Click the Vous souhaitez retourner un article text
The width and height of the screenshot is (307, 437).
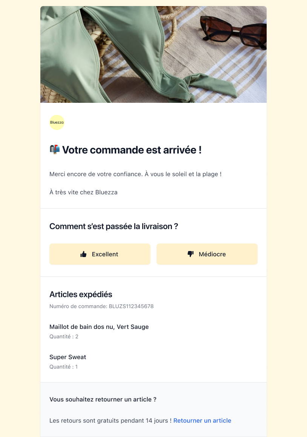(x=103, y=399)
